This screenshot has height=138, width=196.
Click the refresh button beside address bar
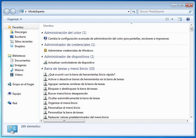coord(133,11)
